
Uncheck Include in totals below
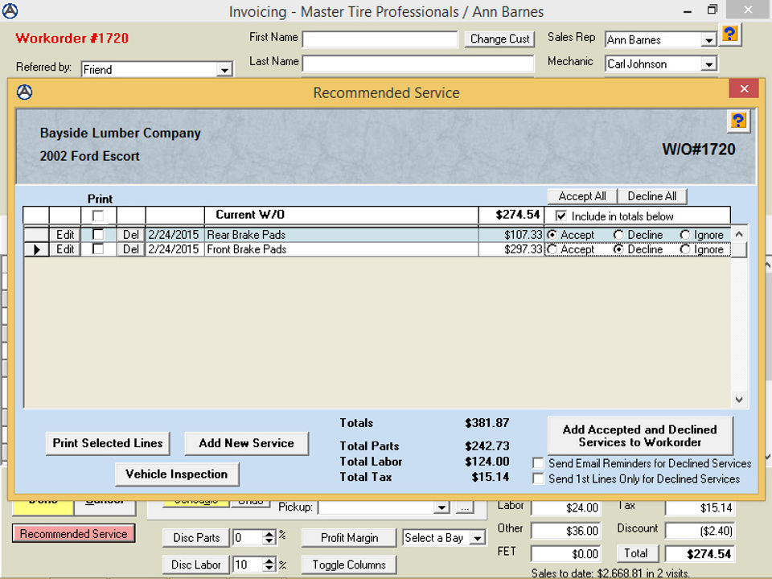coord(561,216)
